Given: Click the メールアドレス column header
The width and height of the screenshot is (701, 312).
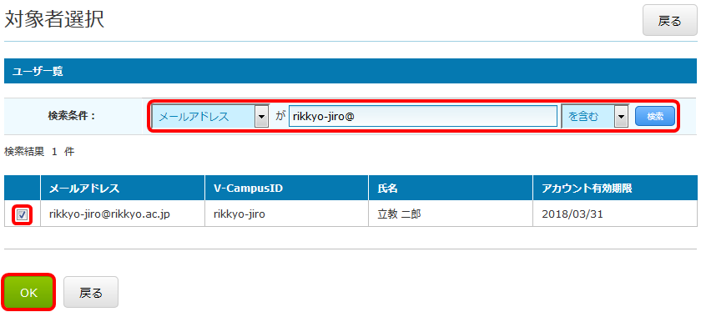Looking at the screenshot, I should click(123, 189).
